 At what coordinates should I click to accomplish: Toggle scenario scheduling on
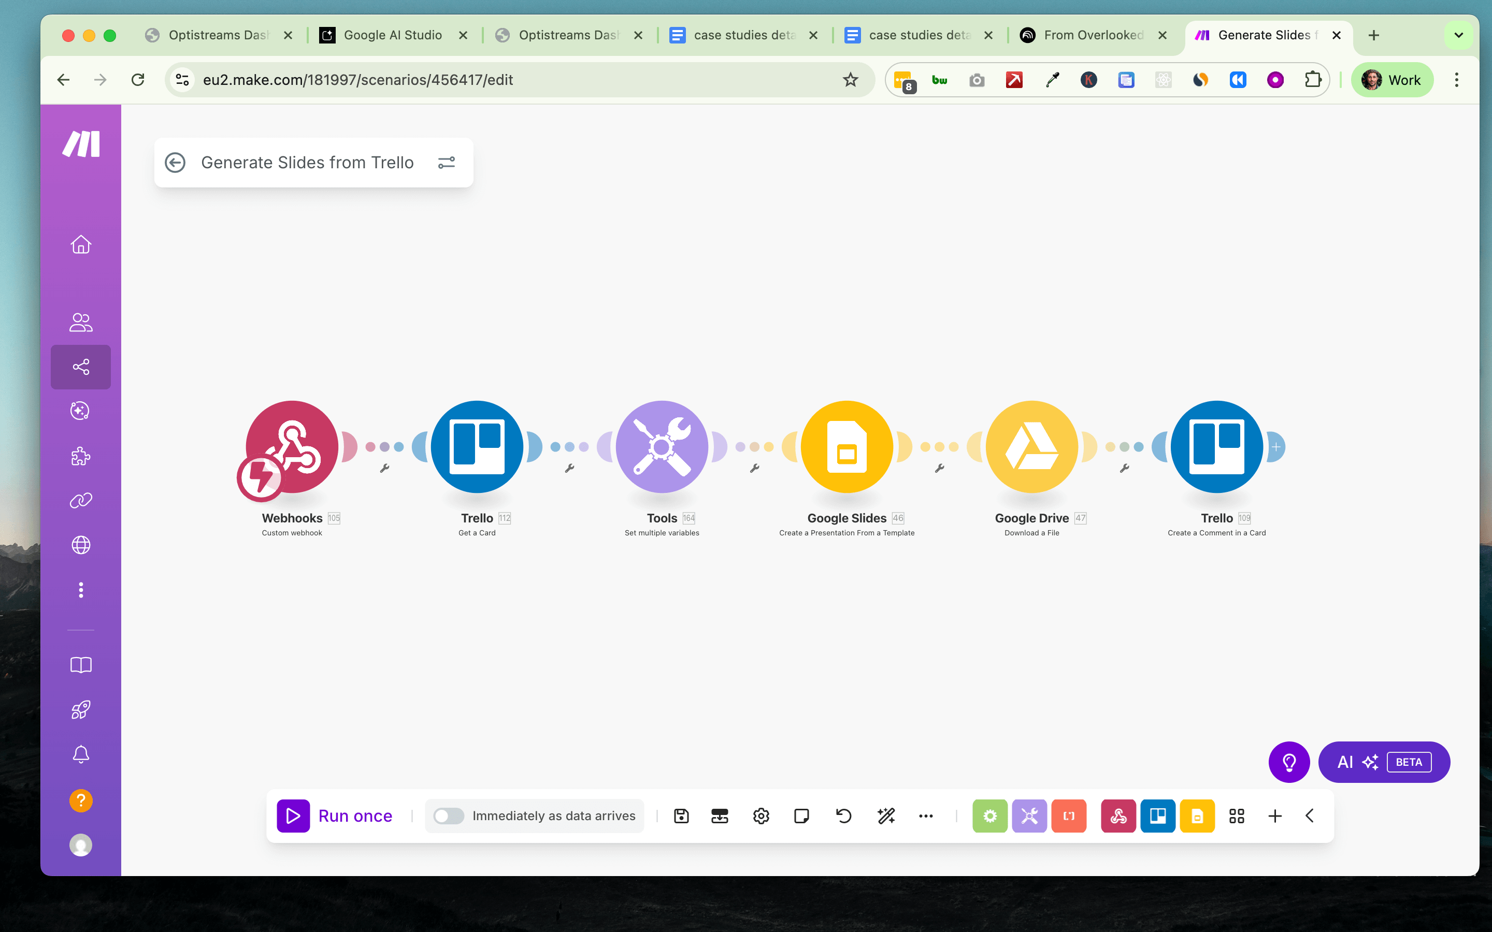click(x=448, y=816)
